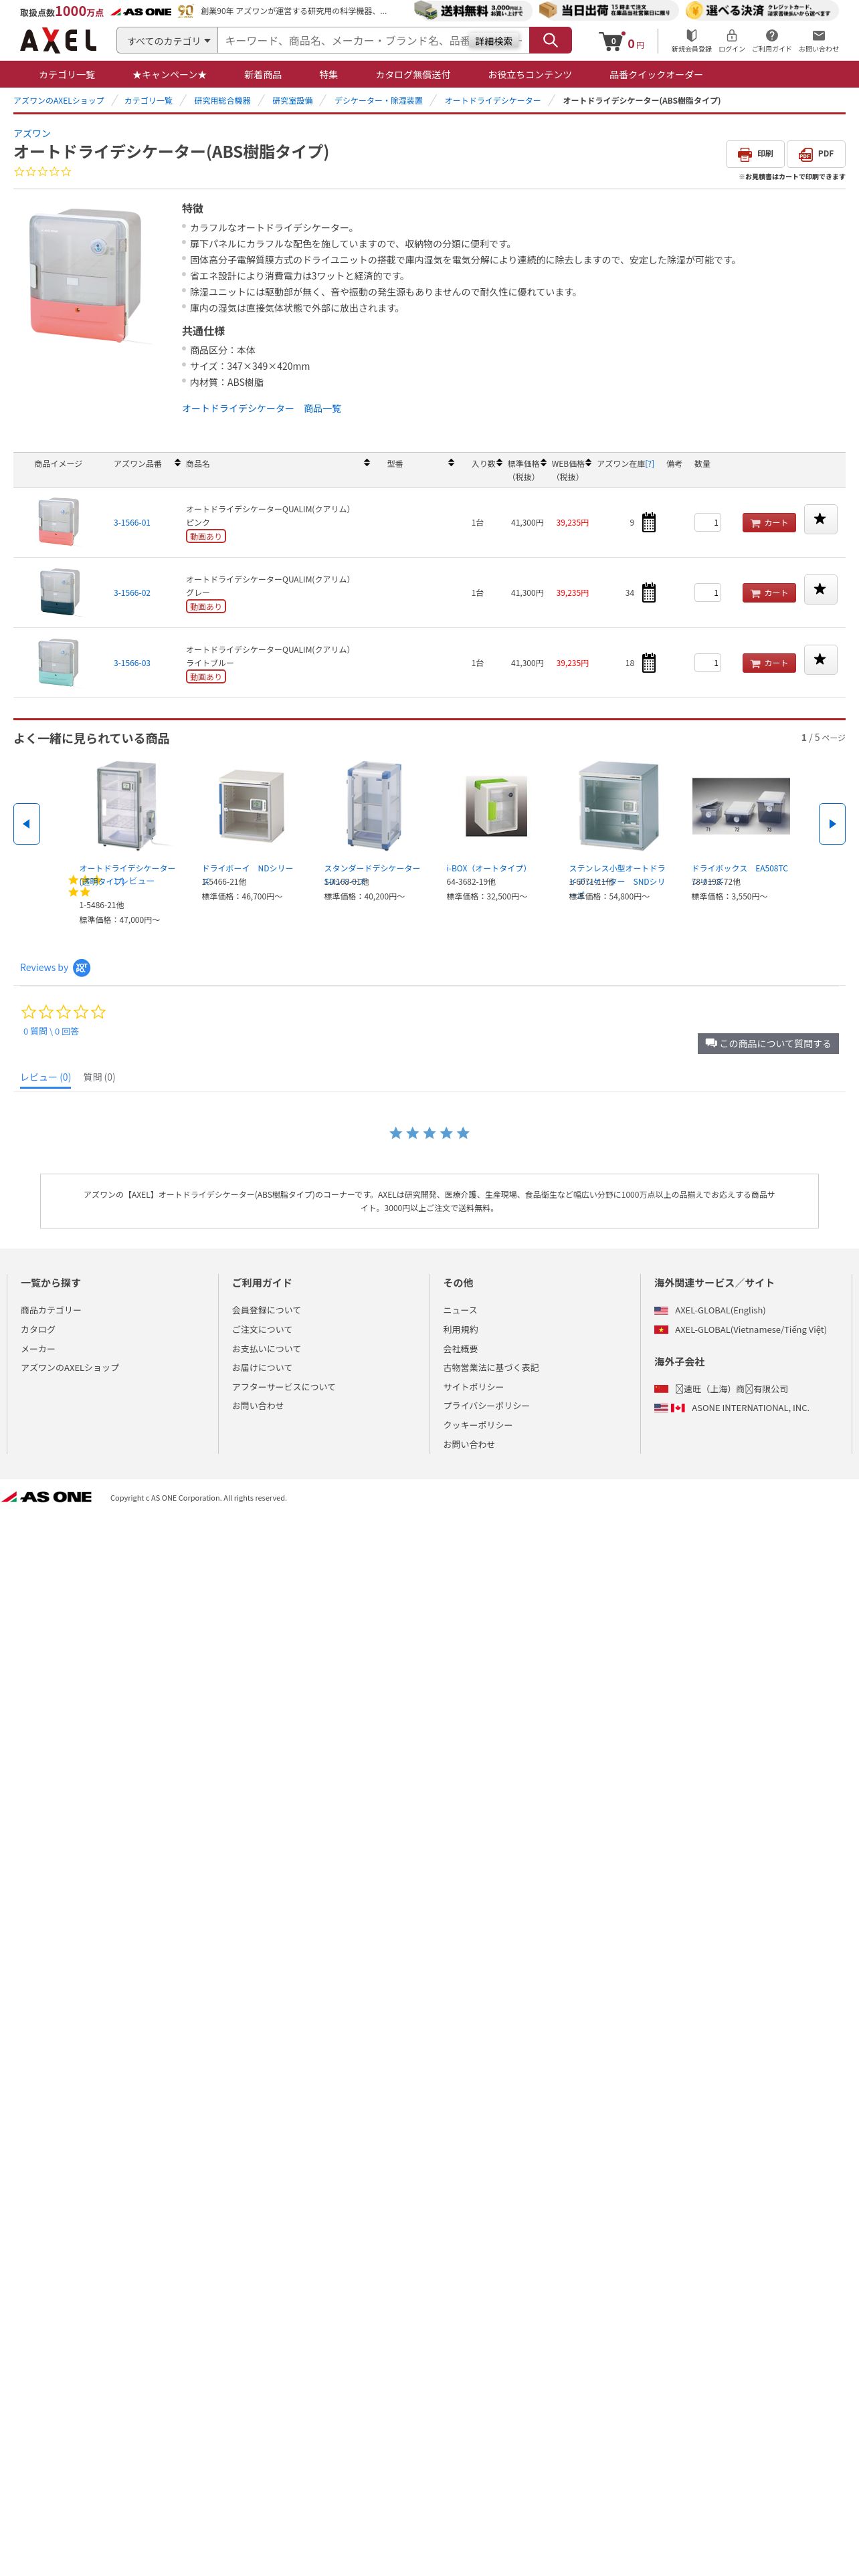Open i-BOX（オートタイプ）related product
Image resolution: width=859 pixels, height=2576 pixels.
[x=487, y=868]
